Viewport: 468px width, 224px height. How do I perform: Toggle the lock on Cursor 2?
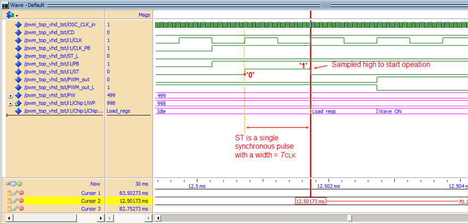click(x=10, y=201)
